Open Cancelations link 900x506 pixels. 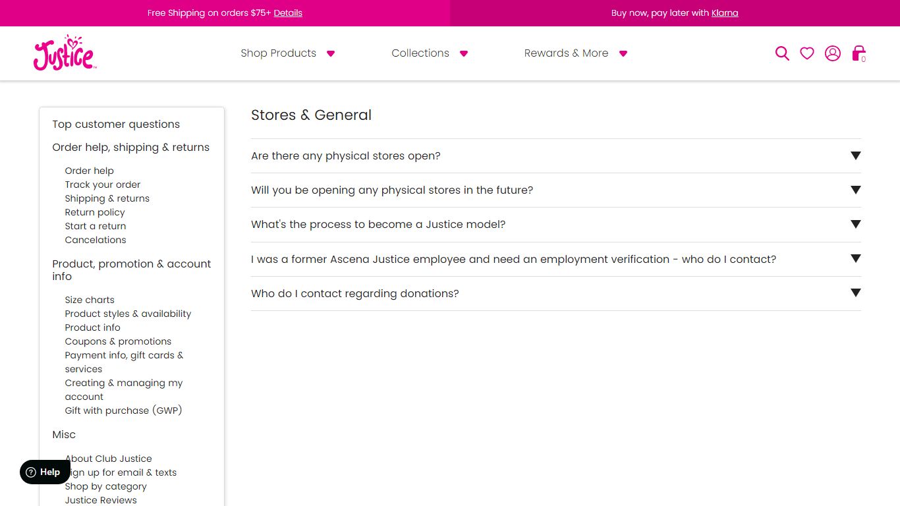point(95,240)
